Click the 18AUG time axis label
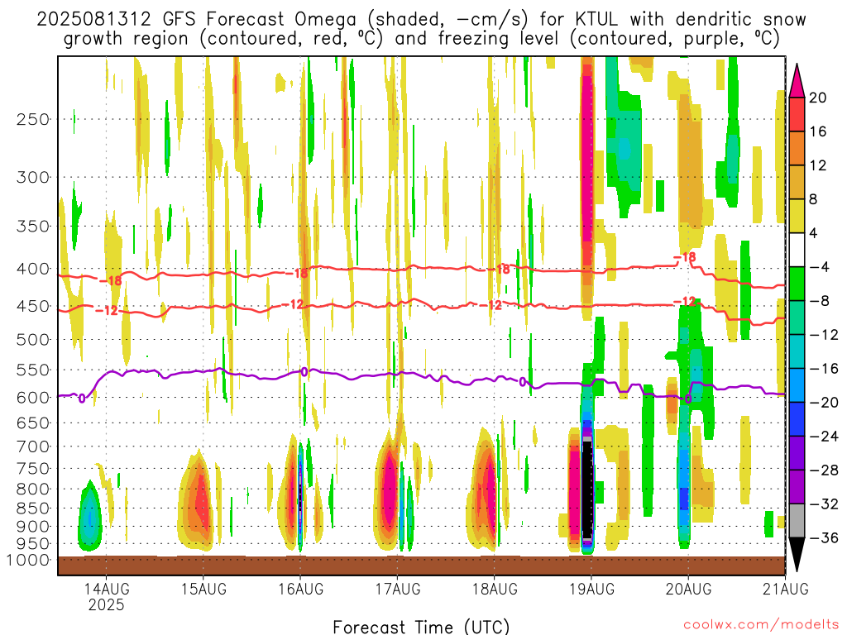 pyautogui.click(x=495, y=589)
